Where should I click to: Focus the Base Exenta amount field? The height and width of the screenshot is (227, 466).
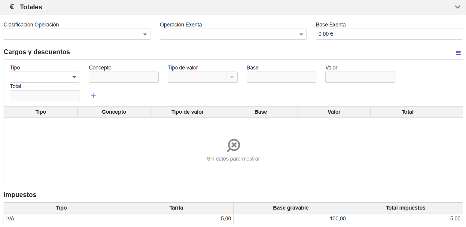point(389,34)
